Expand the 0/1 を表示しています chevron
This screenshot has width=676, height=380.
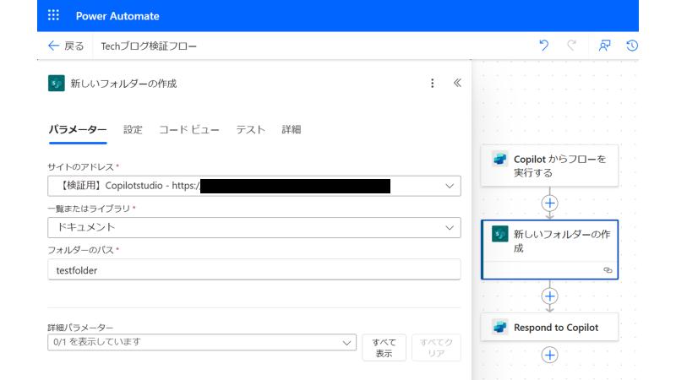coord(346,343)
